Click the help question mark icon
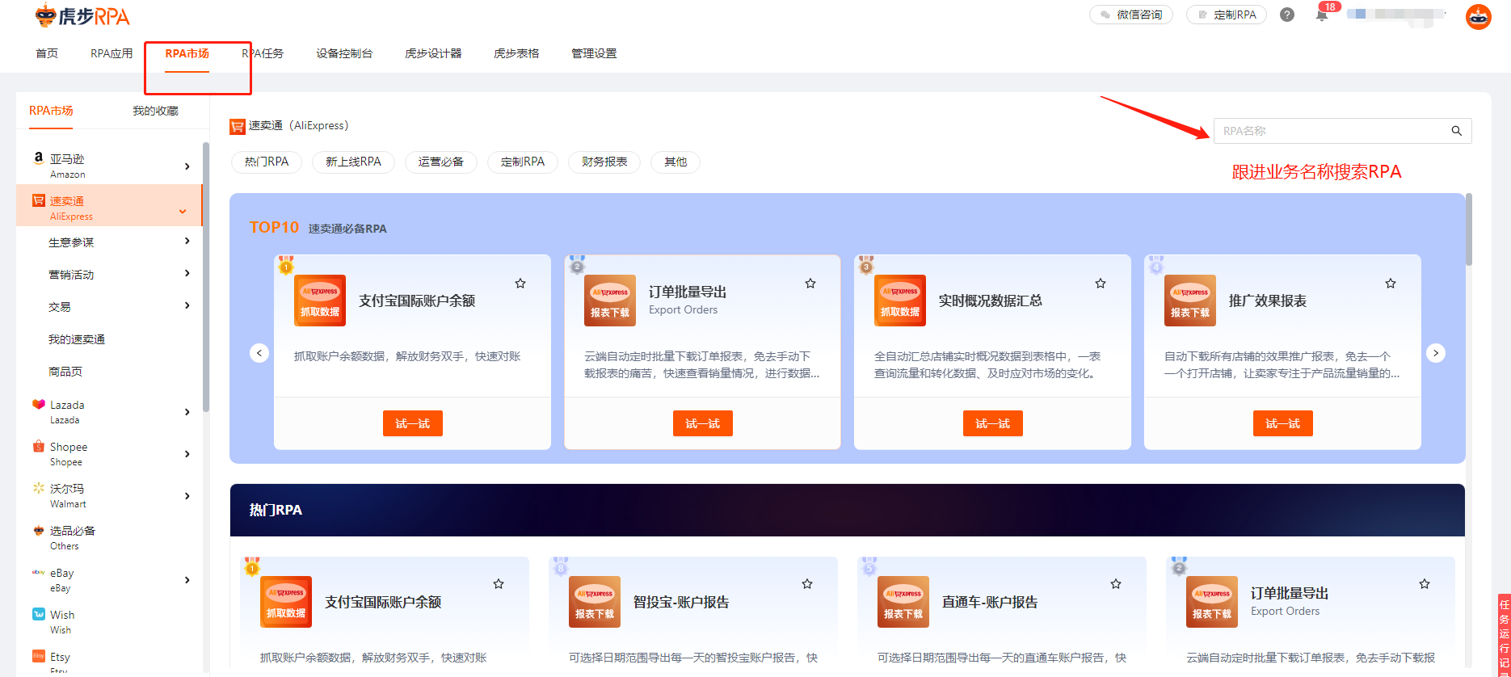1511x677 pixels. point(1287,15)
